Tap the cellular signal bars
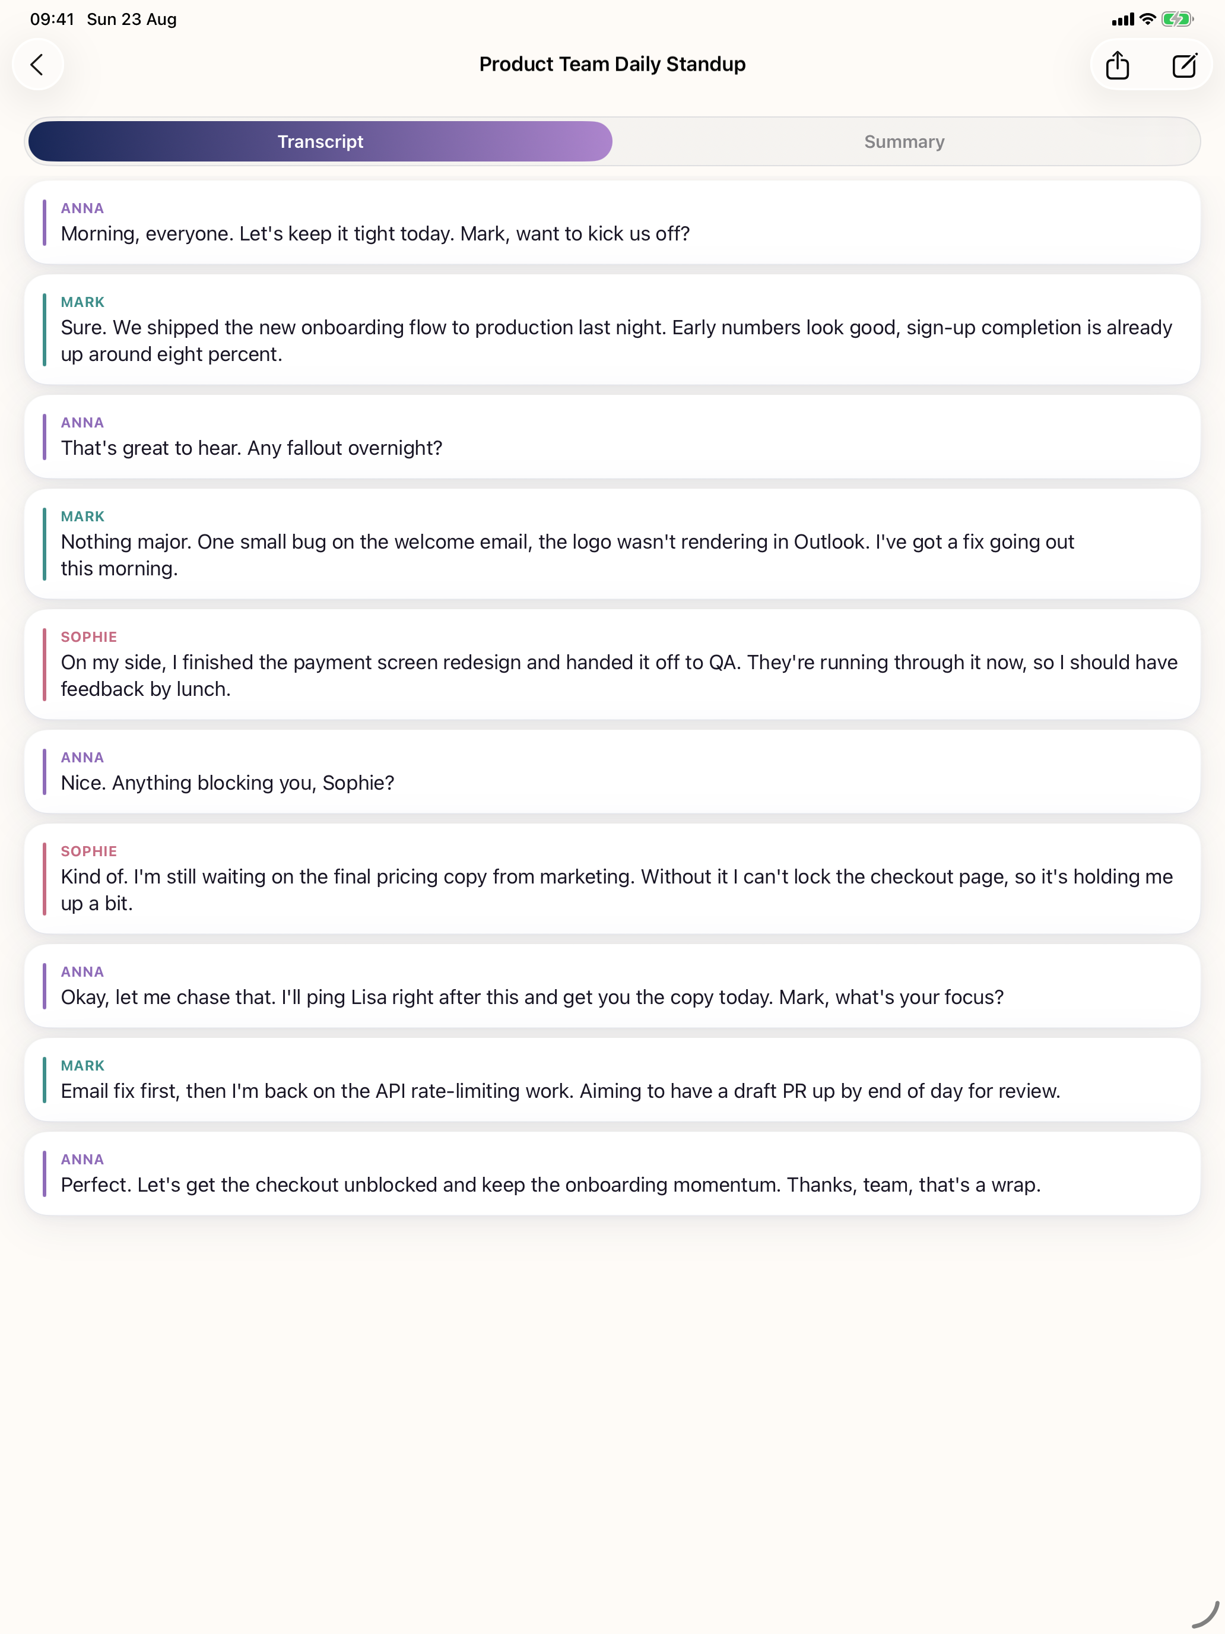1225x1634 pixels. 1122,20
